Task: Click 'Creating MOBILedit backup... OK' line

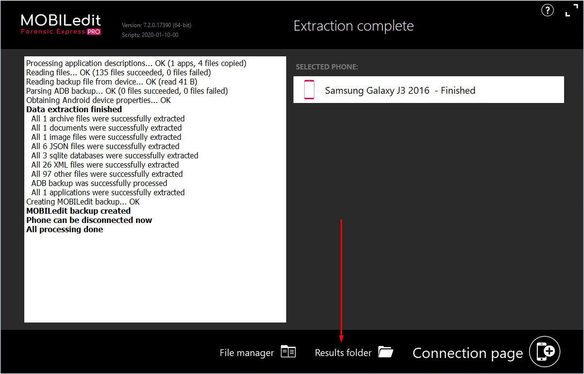Action: tap(83, 202)
